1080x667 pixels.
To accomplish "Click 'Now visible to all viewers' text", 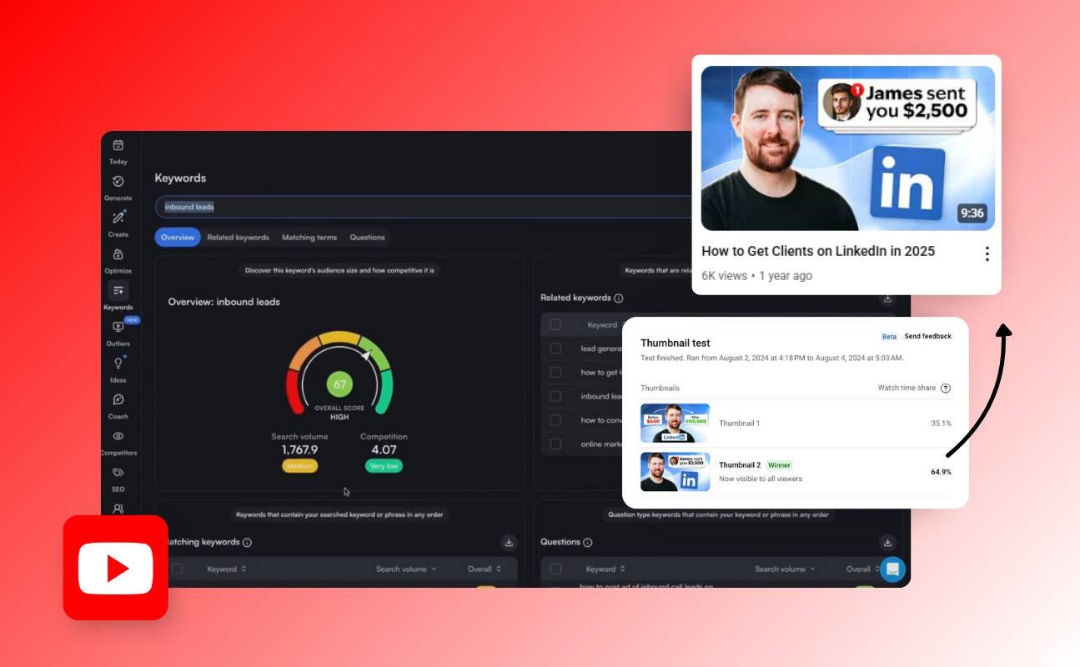I will pos(761,479).
